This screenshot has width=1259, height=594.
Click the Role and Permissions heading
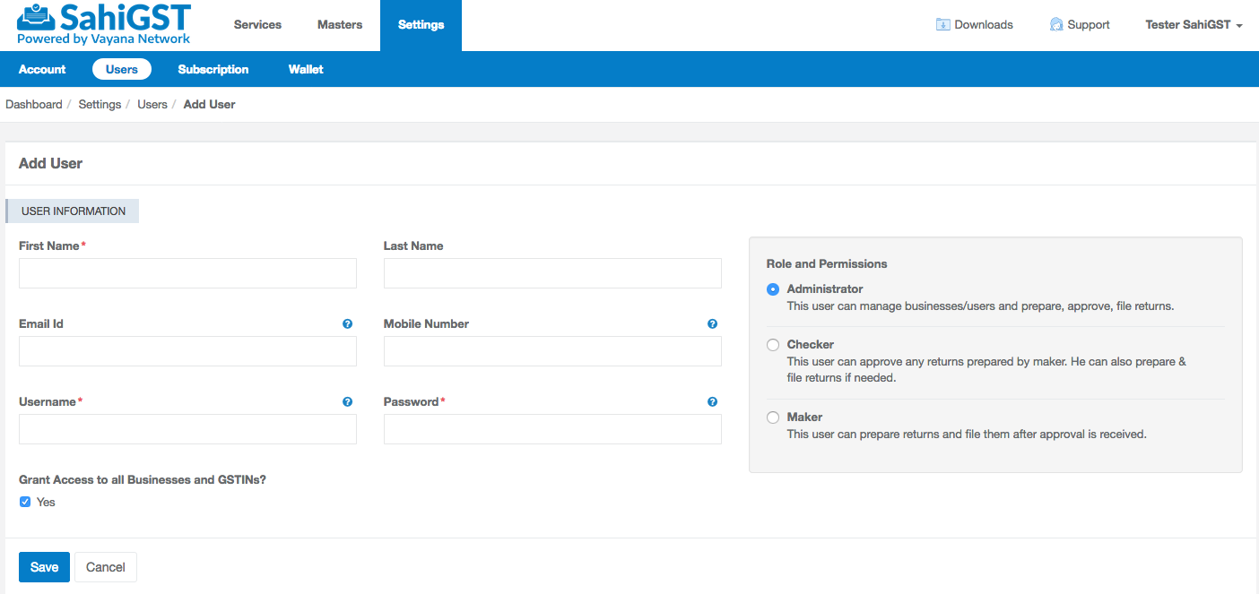click(827, 264)
